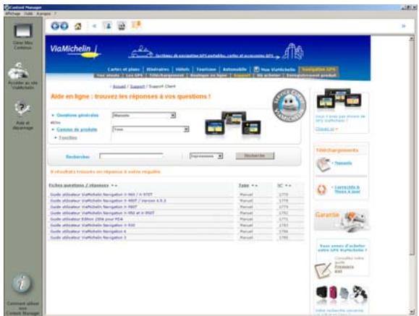Click the orange update arrows icon

322,189
